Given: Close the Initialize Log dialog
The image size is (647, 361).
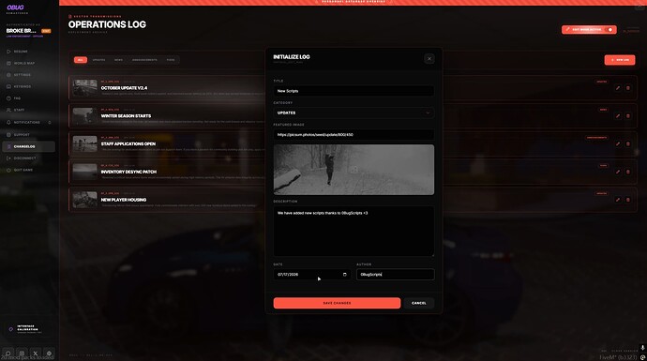Looking at the screenshot, I should 429,58.
